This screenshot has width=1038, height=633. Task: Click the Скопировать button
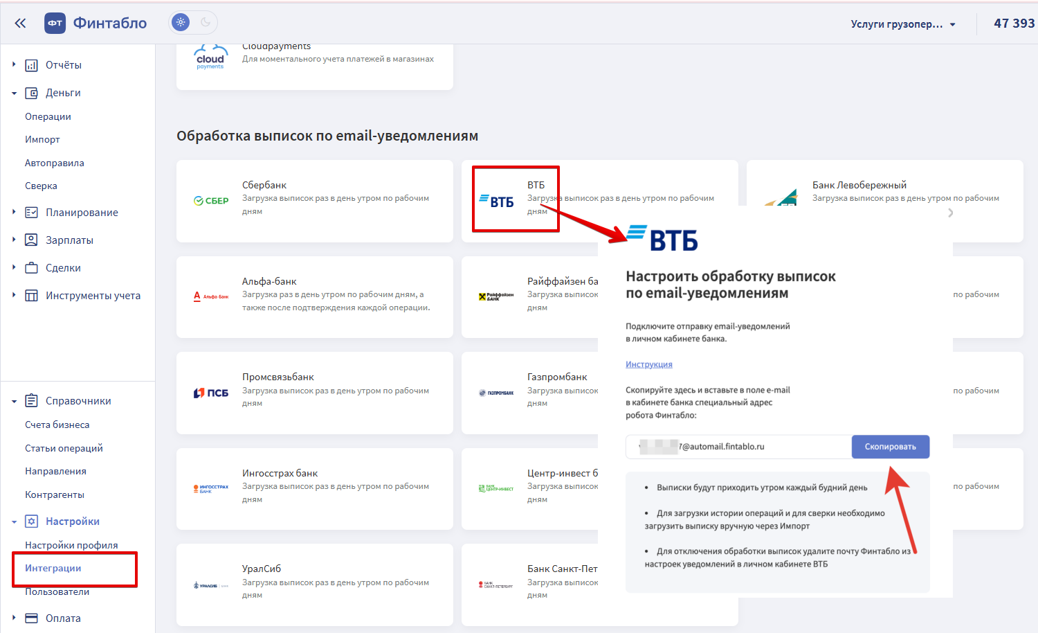point(891,447)
